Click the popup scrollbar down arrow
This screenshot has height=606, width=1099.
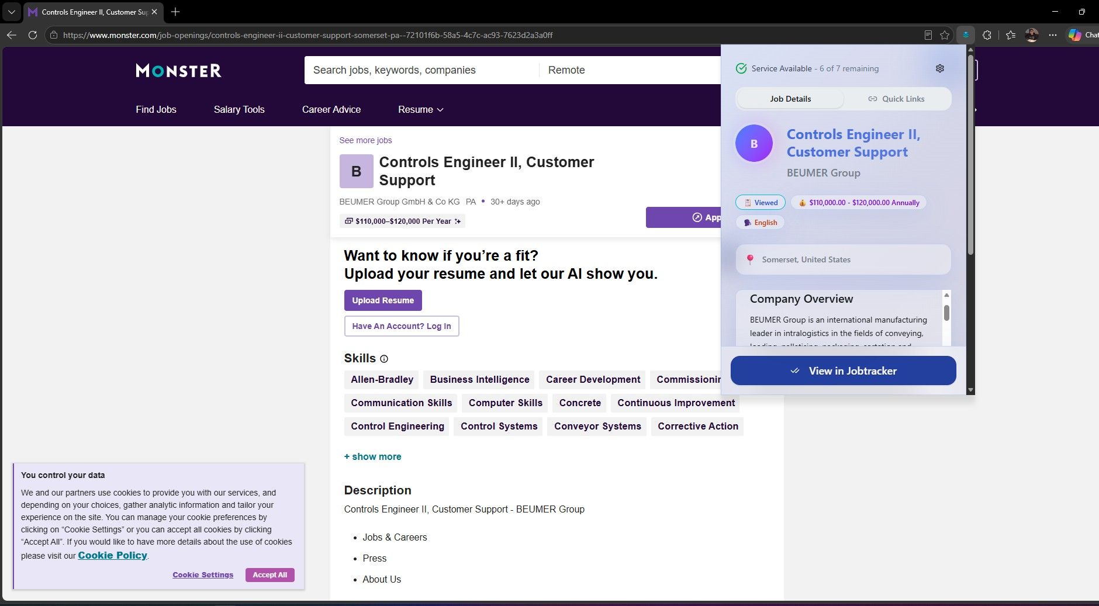pos(970,390)
